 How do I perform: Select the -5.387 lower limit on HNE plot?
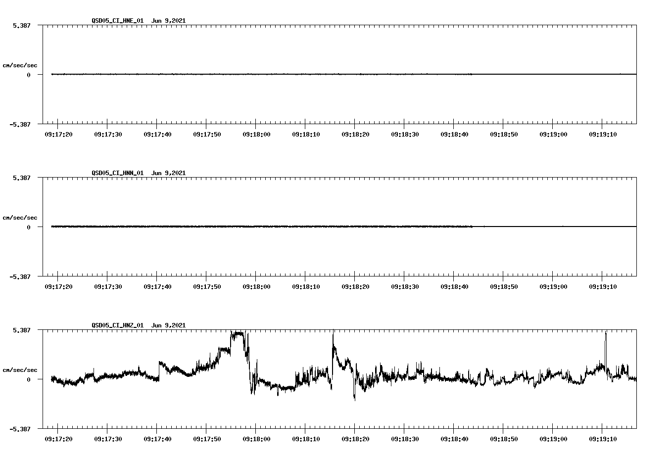pyautogui.click(x=20, y=124)
